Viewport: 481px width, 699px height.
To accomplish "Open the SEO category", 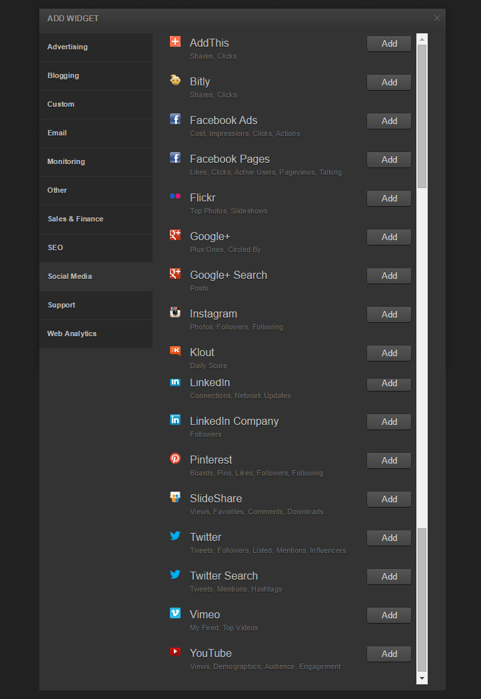I will tap(96, 248).
